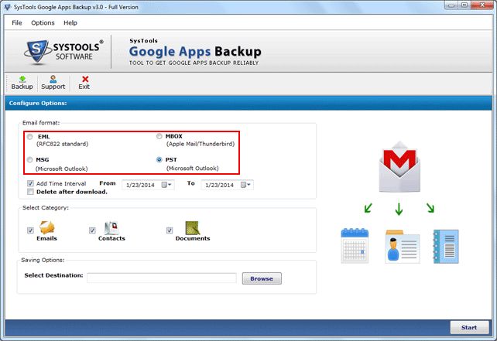Open the To date calendar dropdown

tap(246, 184)
